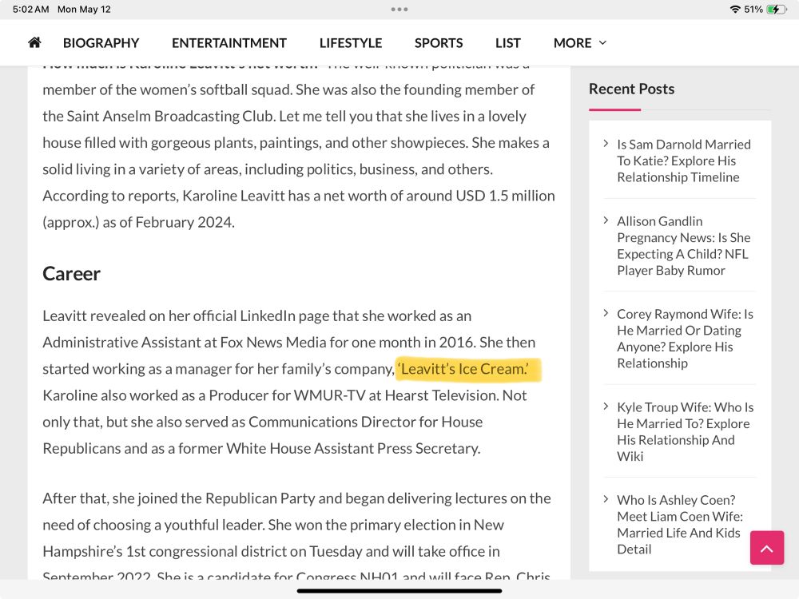Tap the iPad home indicator bar
Image resolution: width=799 pixels, height=599 pixels.
399,591
